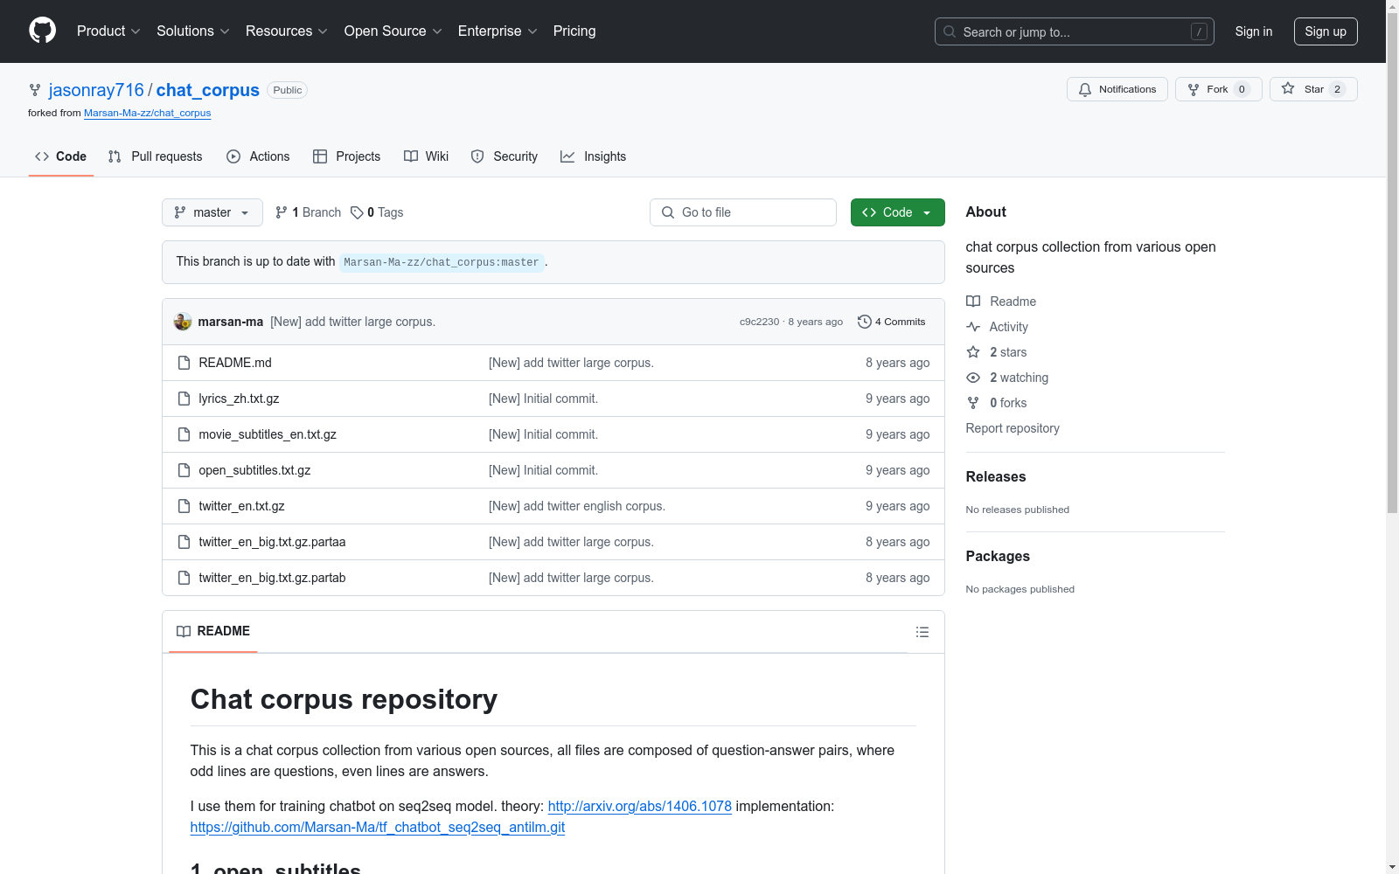
Task: Click the page vertical scrollbar
Action: click(1393, 262)
